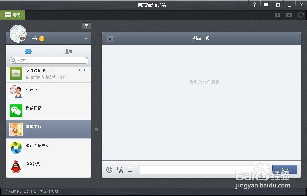The image size is (307, 196).
Task: Open the emoji smiley picker
Action: coord(109,169)
